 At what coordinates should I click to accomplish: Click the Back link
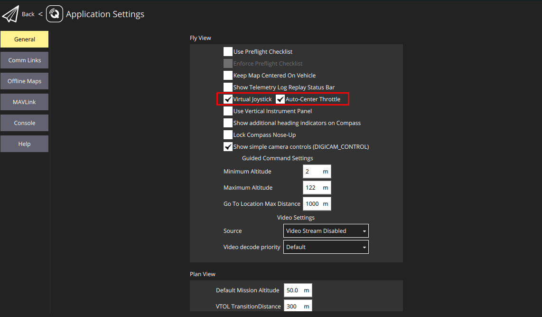click(28, 14)
